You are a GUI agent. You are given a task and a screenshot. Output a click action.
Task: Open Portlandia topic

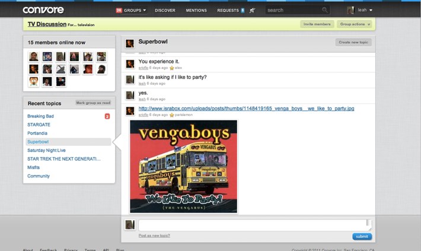37,134
